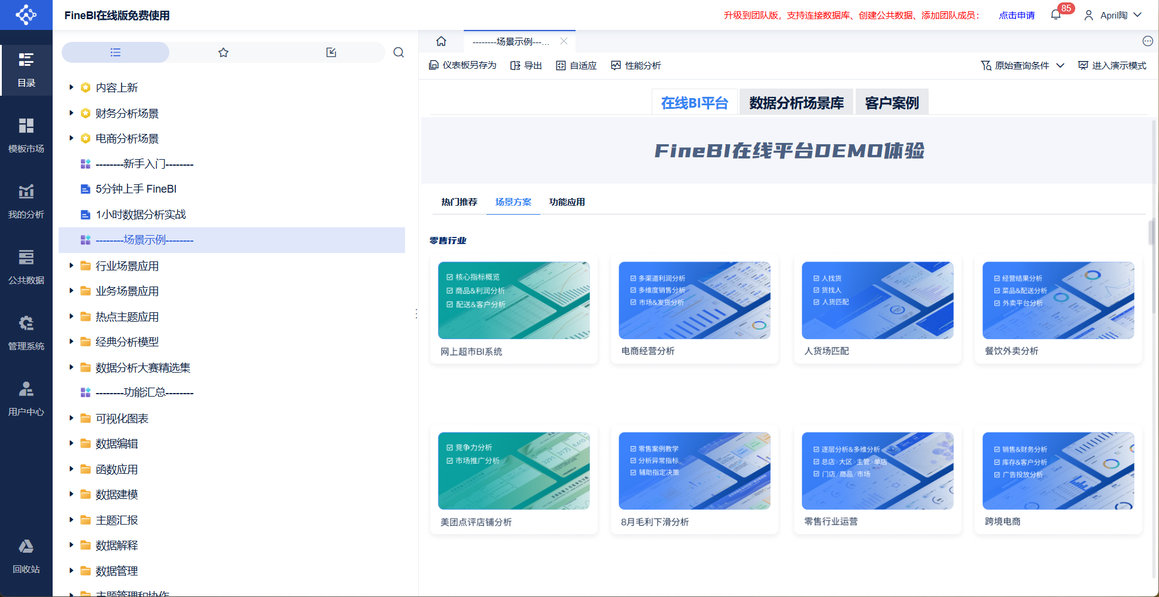
Task: Open the 原始查询条件 dropdown
Action: pyautogui.click(x=1023, y=65)
